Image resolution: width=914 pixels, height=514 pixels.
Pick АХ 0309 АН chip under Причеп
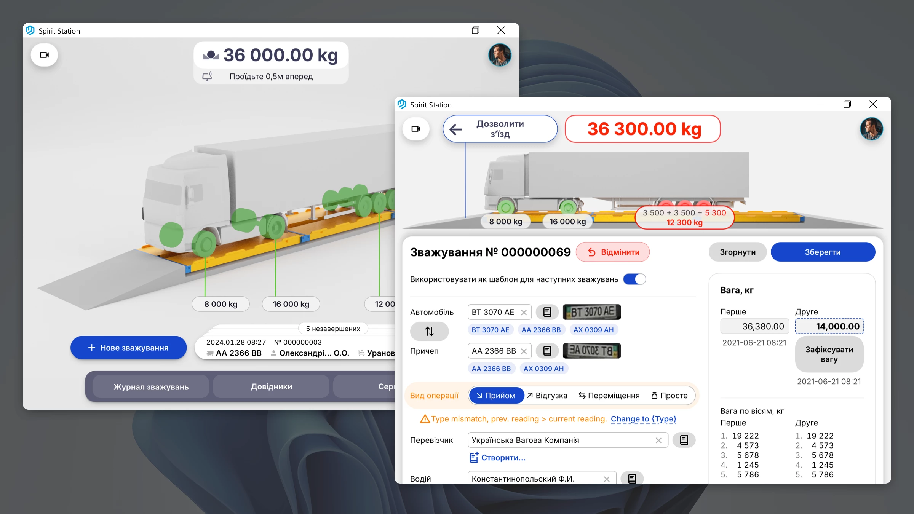coord(543,369)
